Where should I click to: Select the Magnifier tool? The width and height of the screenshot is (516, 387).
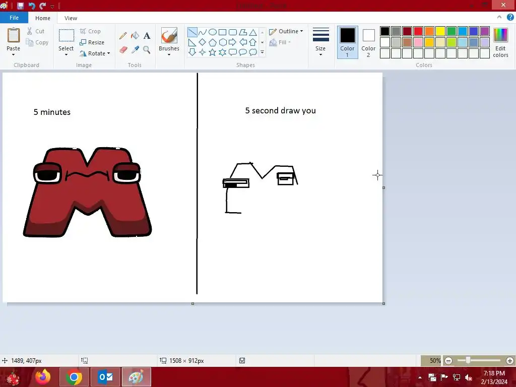coord(147,50)
